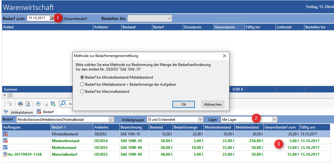This screenshot has width=334, height=164.
Task: Click the 10,00 l Bestand value
Action: 161,134
